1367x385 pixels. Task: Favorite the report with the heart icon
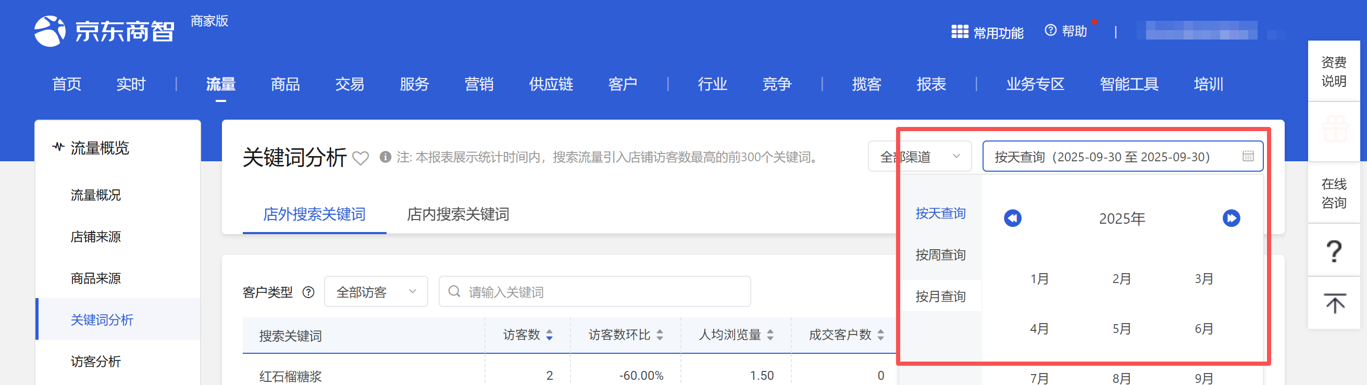(x=361, y=158)
